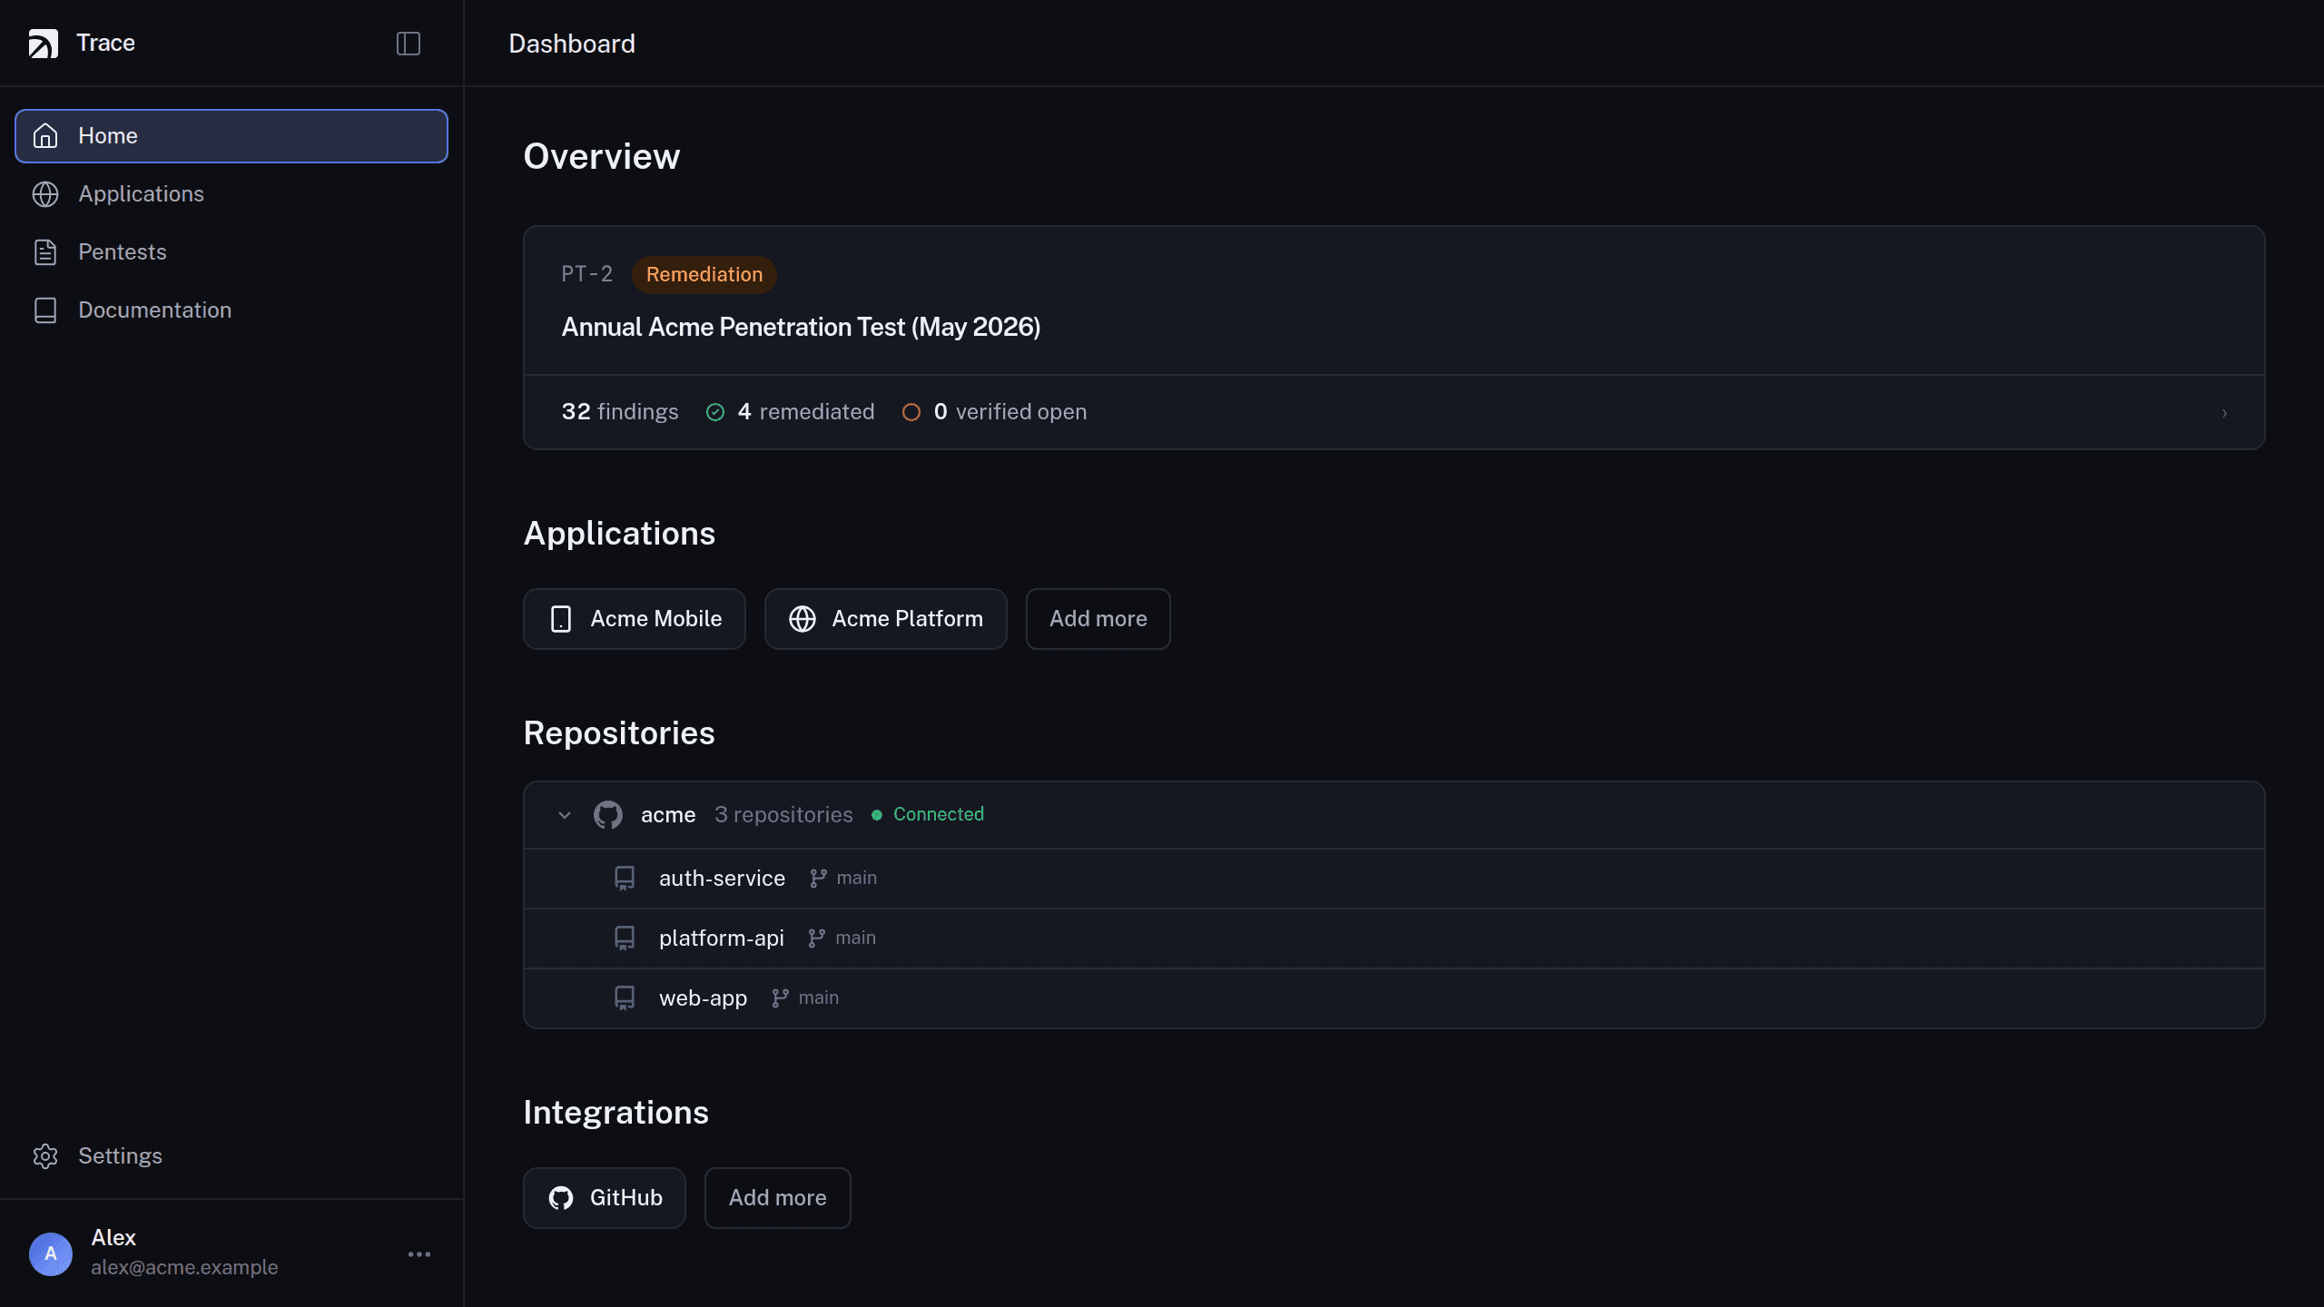Click Add more under Integrations
The image size is (2324, 1307).
click(x=778, y=1198)
